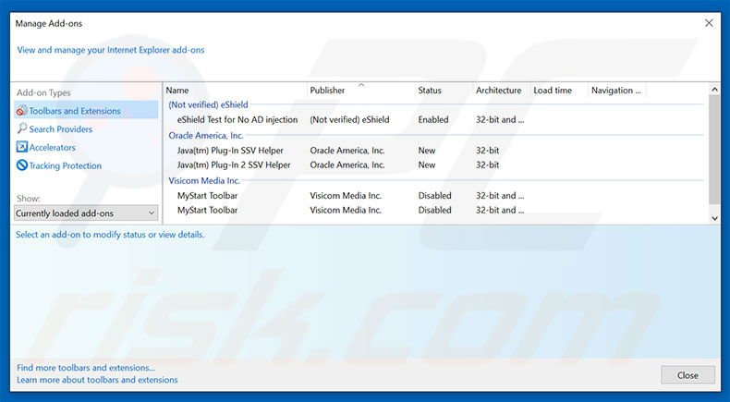
Task: Click the list scrollbar down arrow
Action: pyautogui.click(x=714, y=218)
